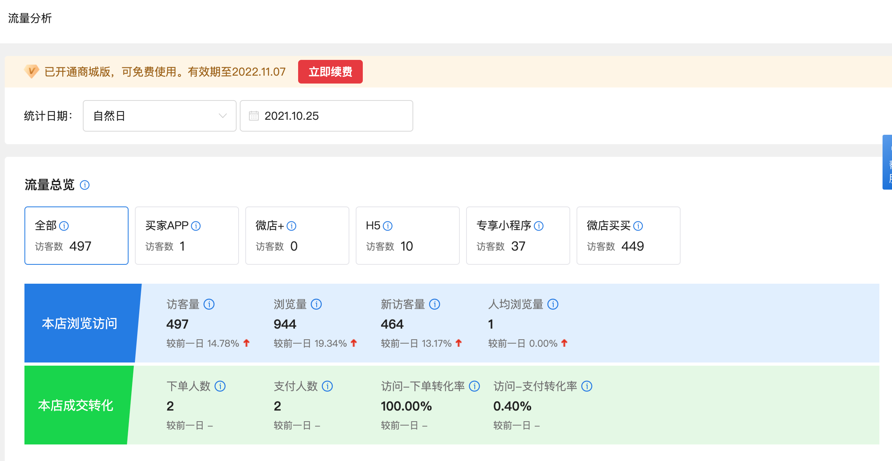892x461 pixels.
Task: Click the calendar icon in date field
Action: click(x=254, y=116)
